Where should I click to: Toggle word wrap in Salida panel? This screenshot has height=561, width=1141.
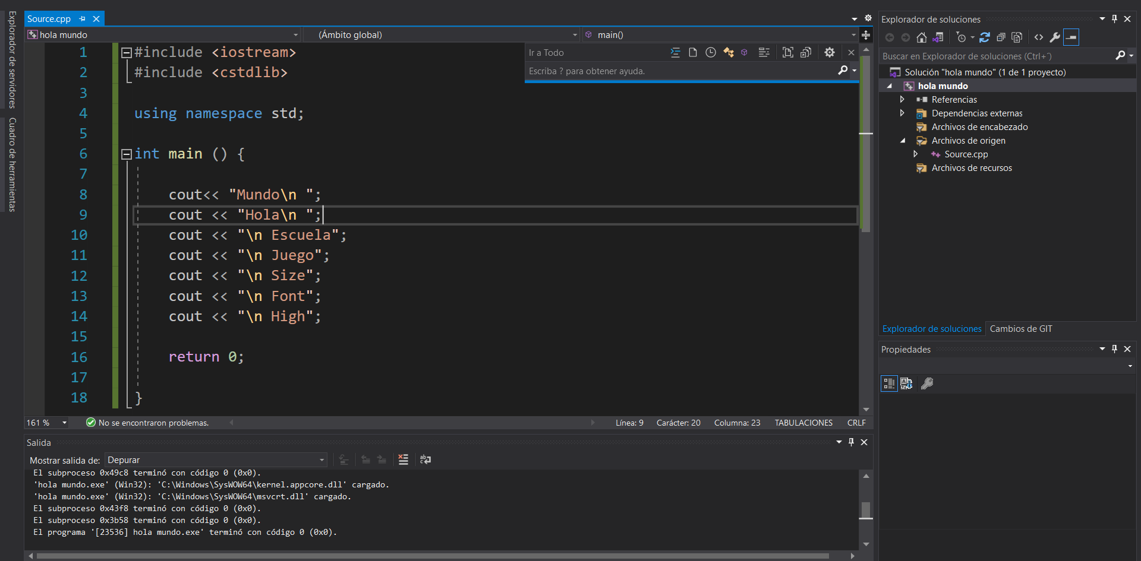pos(425,459)
